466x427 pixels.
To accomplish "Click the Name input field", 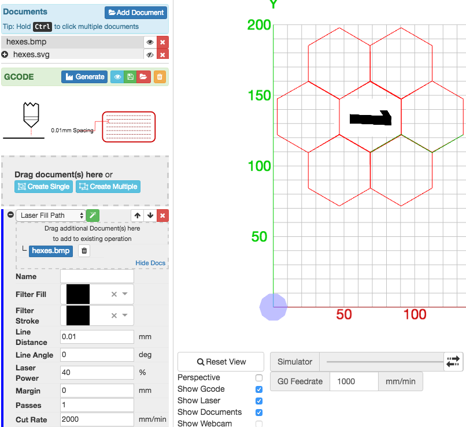I will tap(97, 276).
